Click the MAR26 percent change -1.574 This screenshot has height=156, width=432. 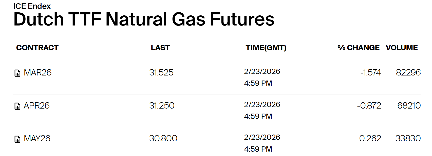(371, 73)
